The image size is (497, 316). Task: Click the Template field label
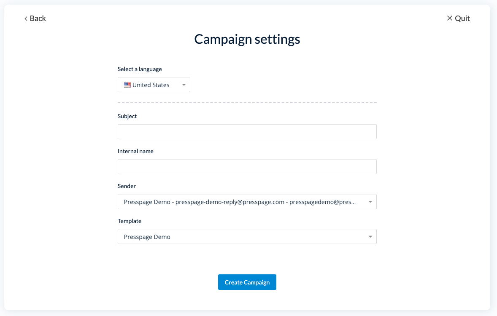[130, 221]
